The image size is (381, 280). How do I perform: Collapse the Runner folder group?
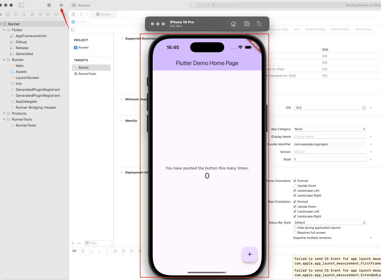pyautogui.click(x=4, y=60)
